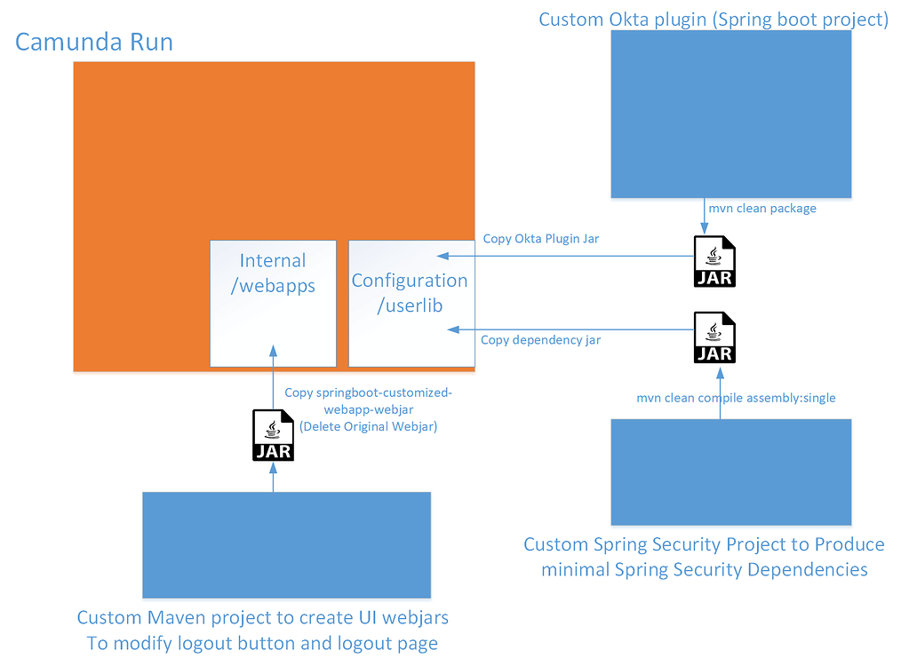Click the mvn clean package annotation
901x666 pixels.
[x=762, y=208]
